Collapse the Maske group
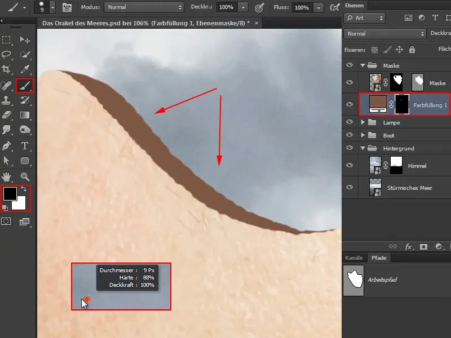The image size is (451, 338). 362,65
